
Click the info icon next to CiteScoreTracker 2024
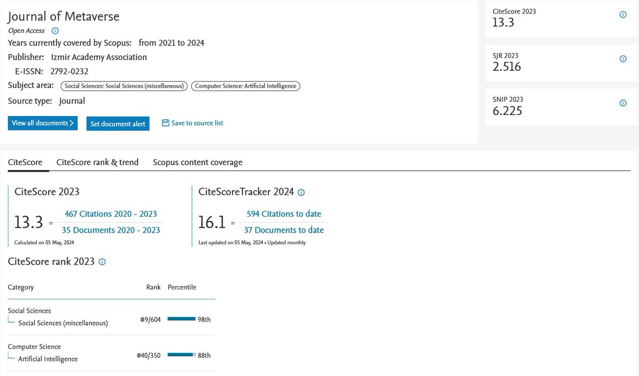coord(301,192)
